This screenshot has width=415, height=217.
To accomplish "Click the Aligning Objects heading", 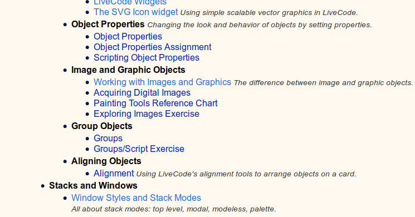I will point(106,161).
